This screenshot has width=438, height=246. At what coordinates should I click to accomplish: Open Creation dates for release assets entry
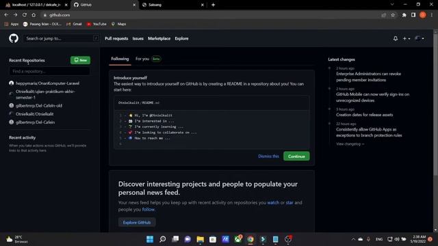[x=364, y=115]
